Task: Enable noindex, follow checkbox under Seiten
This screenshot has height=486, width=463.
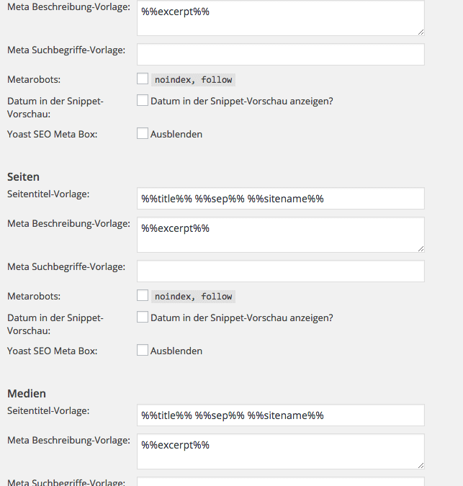Action: (143, 296)
